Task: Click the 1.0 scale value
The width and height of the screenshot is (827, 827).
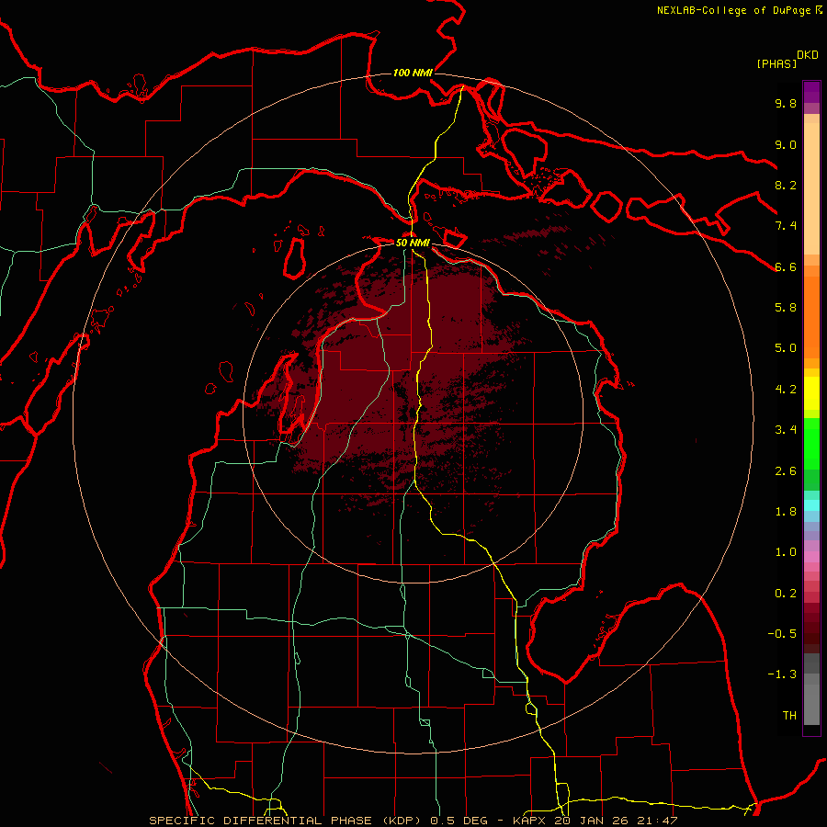Action: pyautogui.click(x=786, y=553)
